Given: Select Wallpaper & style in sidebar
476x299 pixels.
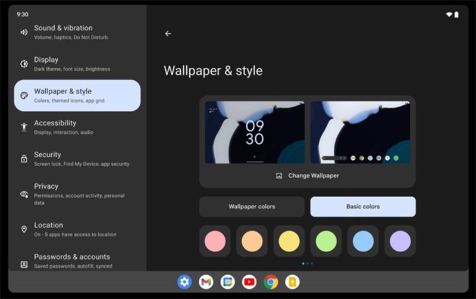Looking at the screenshot, I should point(77,95).
